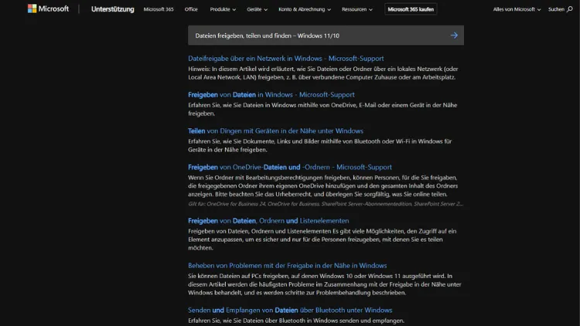Click description 'Sie können Dateien auf PCs freigeben'

(324, 284)
